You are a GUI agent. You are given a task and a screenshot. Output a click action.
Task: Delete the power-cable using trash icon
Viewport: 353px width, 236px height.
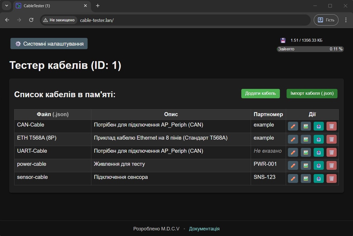331,166
